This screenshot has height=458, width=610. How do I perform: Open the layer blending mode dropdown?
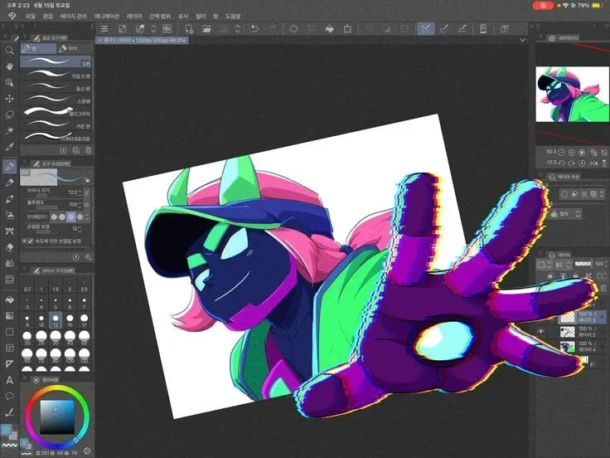tap(562, 265)
